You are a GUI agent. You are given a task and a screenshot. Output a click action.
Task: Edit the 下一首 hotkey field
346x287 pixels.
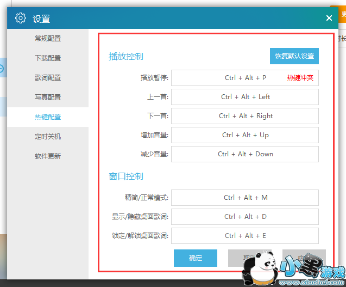coord(245,116)
